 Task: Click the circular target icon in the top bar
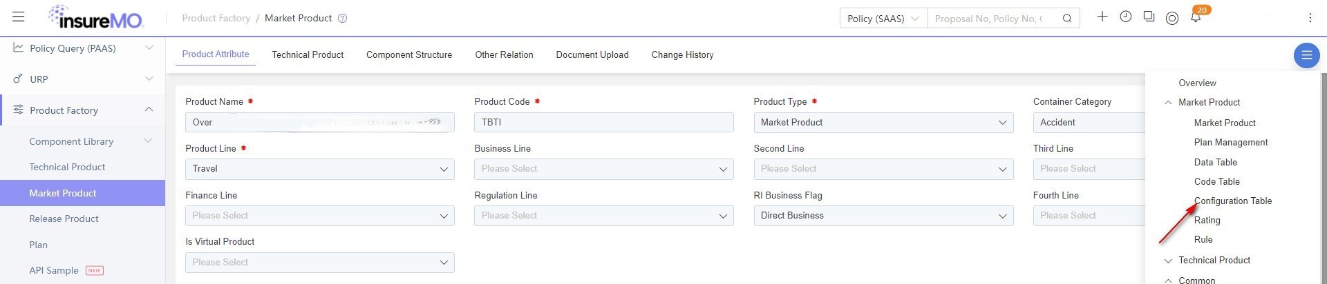tap(1172, 19)
